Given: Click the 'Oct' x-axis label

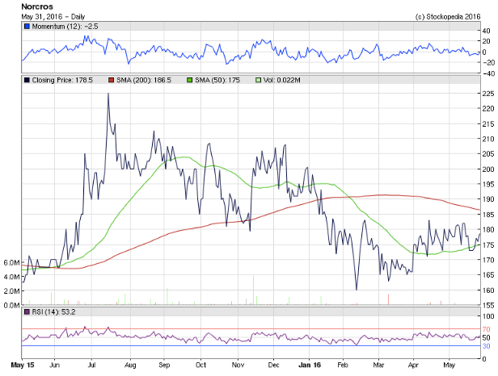Looking at the screenshot, I should point(200,365).
